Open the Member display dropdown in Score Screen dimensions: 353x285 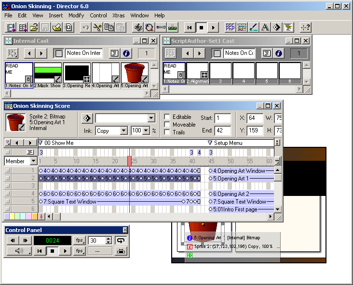34,161
